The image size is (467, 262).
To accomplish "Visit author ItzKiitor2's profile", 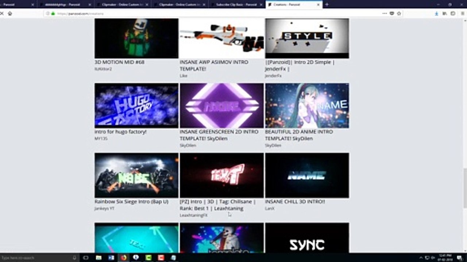I will pyautogui.click(x=103, y=69).
